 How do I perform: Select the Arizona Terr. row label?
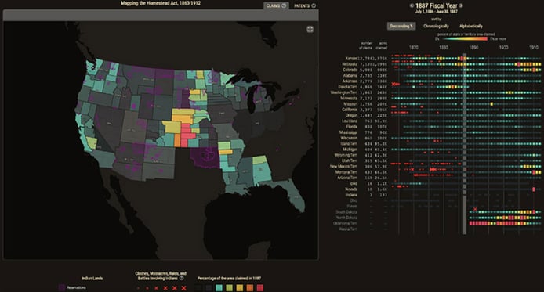click(347, 178)
